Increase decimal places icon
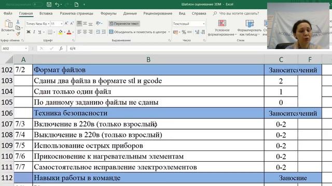The height and width of the screenshot is (186, 332). [x=197, y=32]
